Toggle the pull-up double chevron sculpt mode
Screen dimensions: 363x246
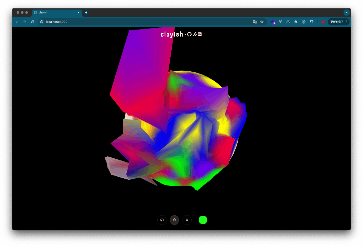pyautogui.click(x=174, y=220)
